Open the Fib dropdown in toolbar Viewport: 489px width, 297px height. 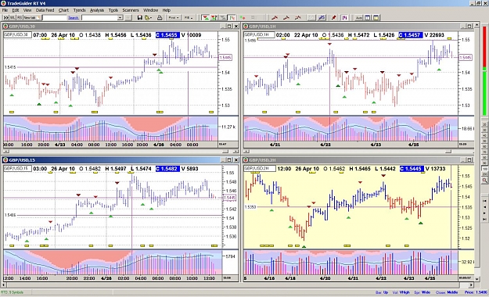point(189,18)
